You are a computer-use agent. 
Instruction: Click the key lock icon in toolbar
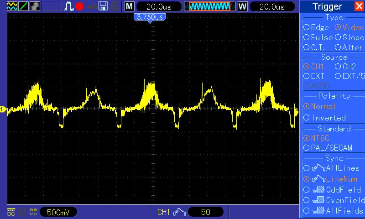tap(92, 6)
